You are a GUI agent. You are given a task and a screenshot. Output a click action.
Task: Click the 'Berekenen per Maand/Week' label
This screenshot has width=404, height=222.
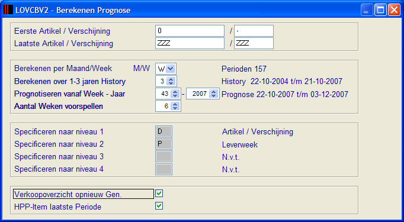point(63,69)
